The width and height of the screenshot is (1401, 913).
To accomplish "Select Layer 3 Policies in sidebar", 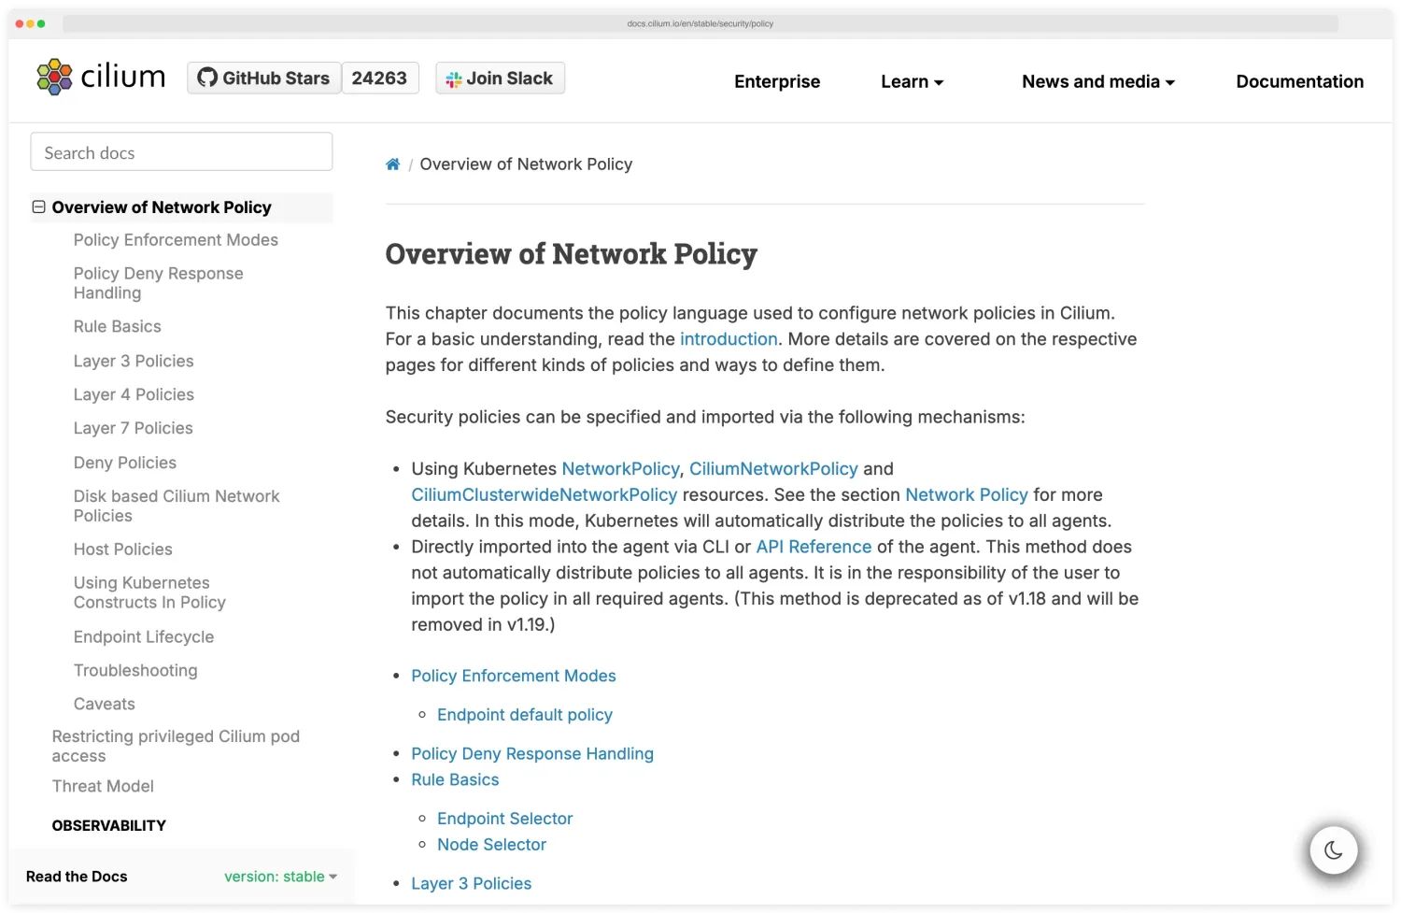I will click(x=134, y=361).
